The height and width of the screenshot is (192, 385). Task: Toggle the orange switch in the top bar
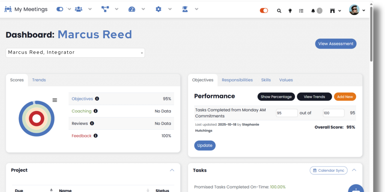264,10
